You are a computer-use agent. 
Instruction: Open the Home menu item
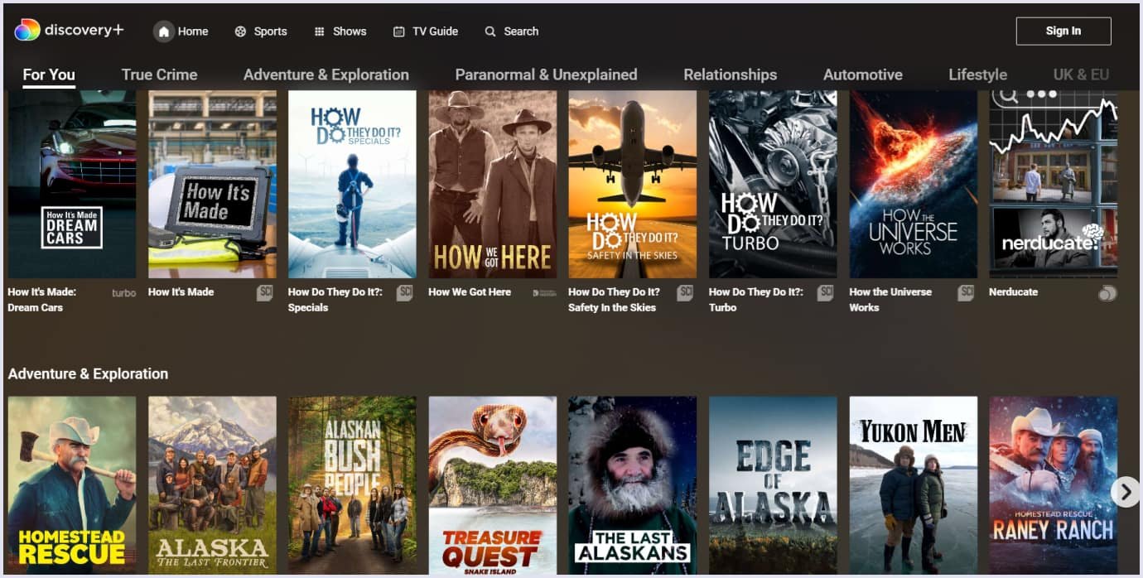click(181, 31)
